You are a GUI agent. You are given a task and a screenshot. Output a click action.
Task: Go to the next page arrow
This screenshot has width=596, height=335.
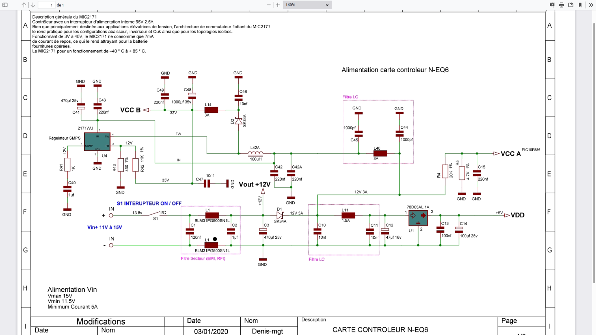click(33, 5)
